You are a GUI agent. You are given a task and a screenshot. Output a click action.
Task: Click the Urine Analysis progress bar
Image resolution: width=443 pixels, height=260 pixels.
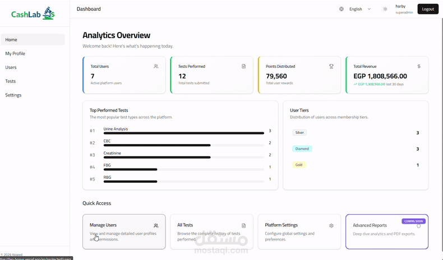[x=183, y=133]
